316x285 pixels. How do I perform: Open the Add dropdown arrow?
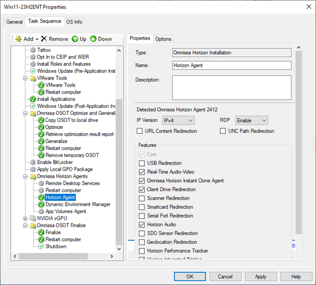pos(37,39)
